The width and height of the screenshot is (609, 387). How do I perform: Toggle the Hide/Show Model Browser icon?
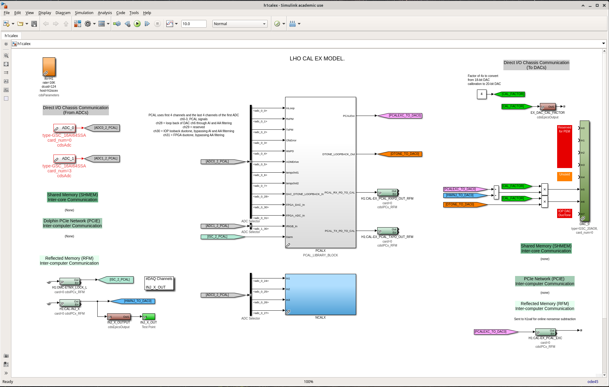coord(6,373)
